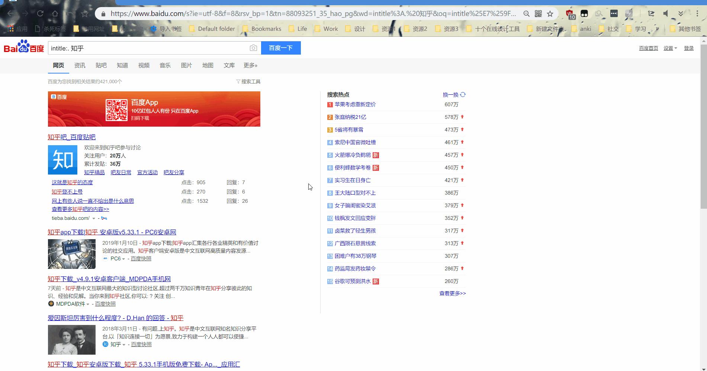
Task: Click the browser address bar URL
Action: (x=313, y=14)
